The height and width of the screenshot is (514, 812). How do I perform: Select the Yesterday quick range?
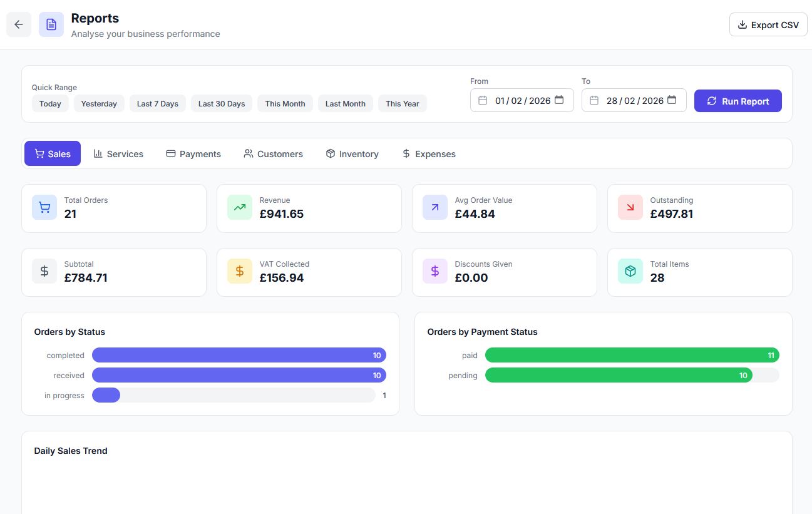pyautogui.click(x=99, y=103)
